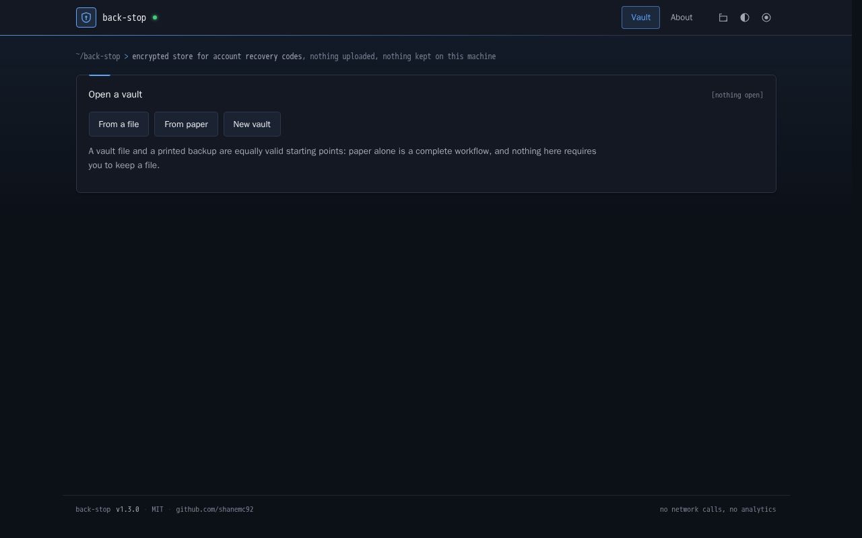Create a New vault

(252, 124)
